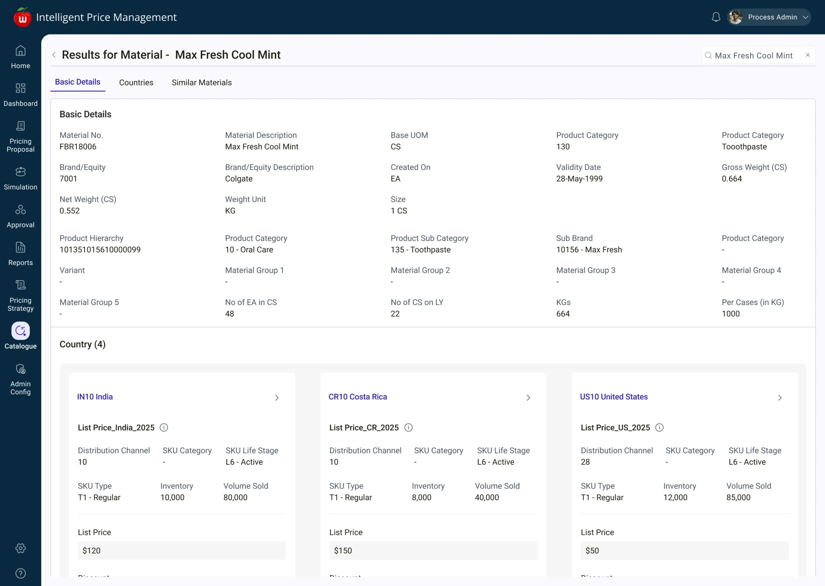Click the Net Weight (CS) value 0.552
825x586 pixels.
pyautogui.click(x=70, y=211)
